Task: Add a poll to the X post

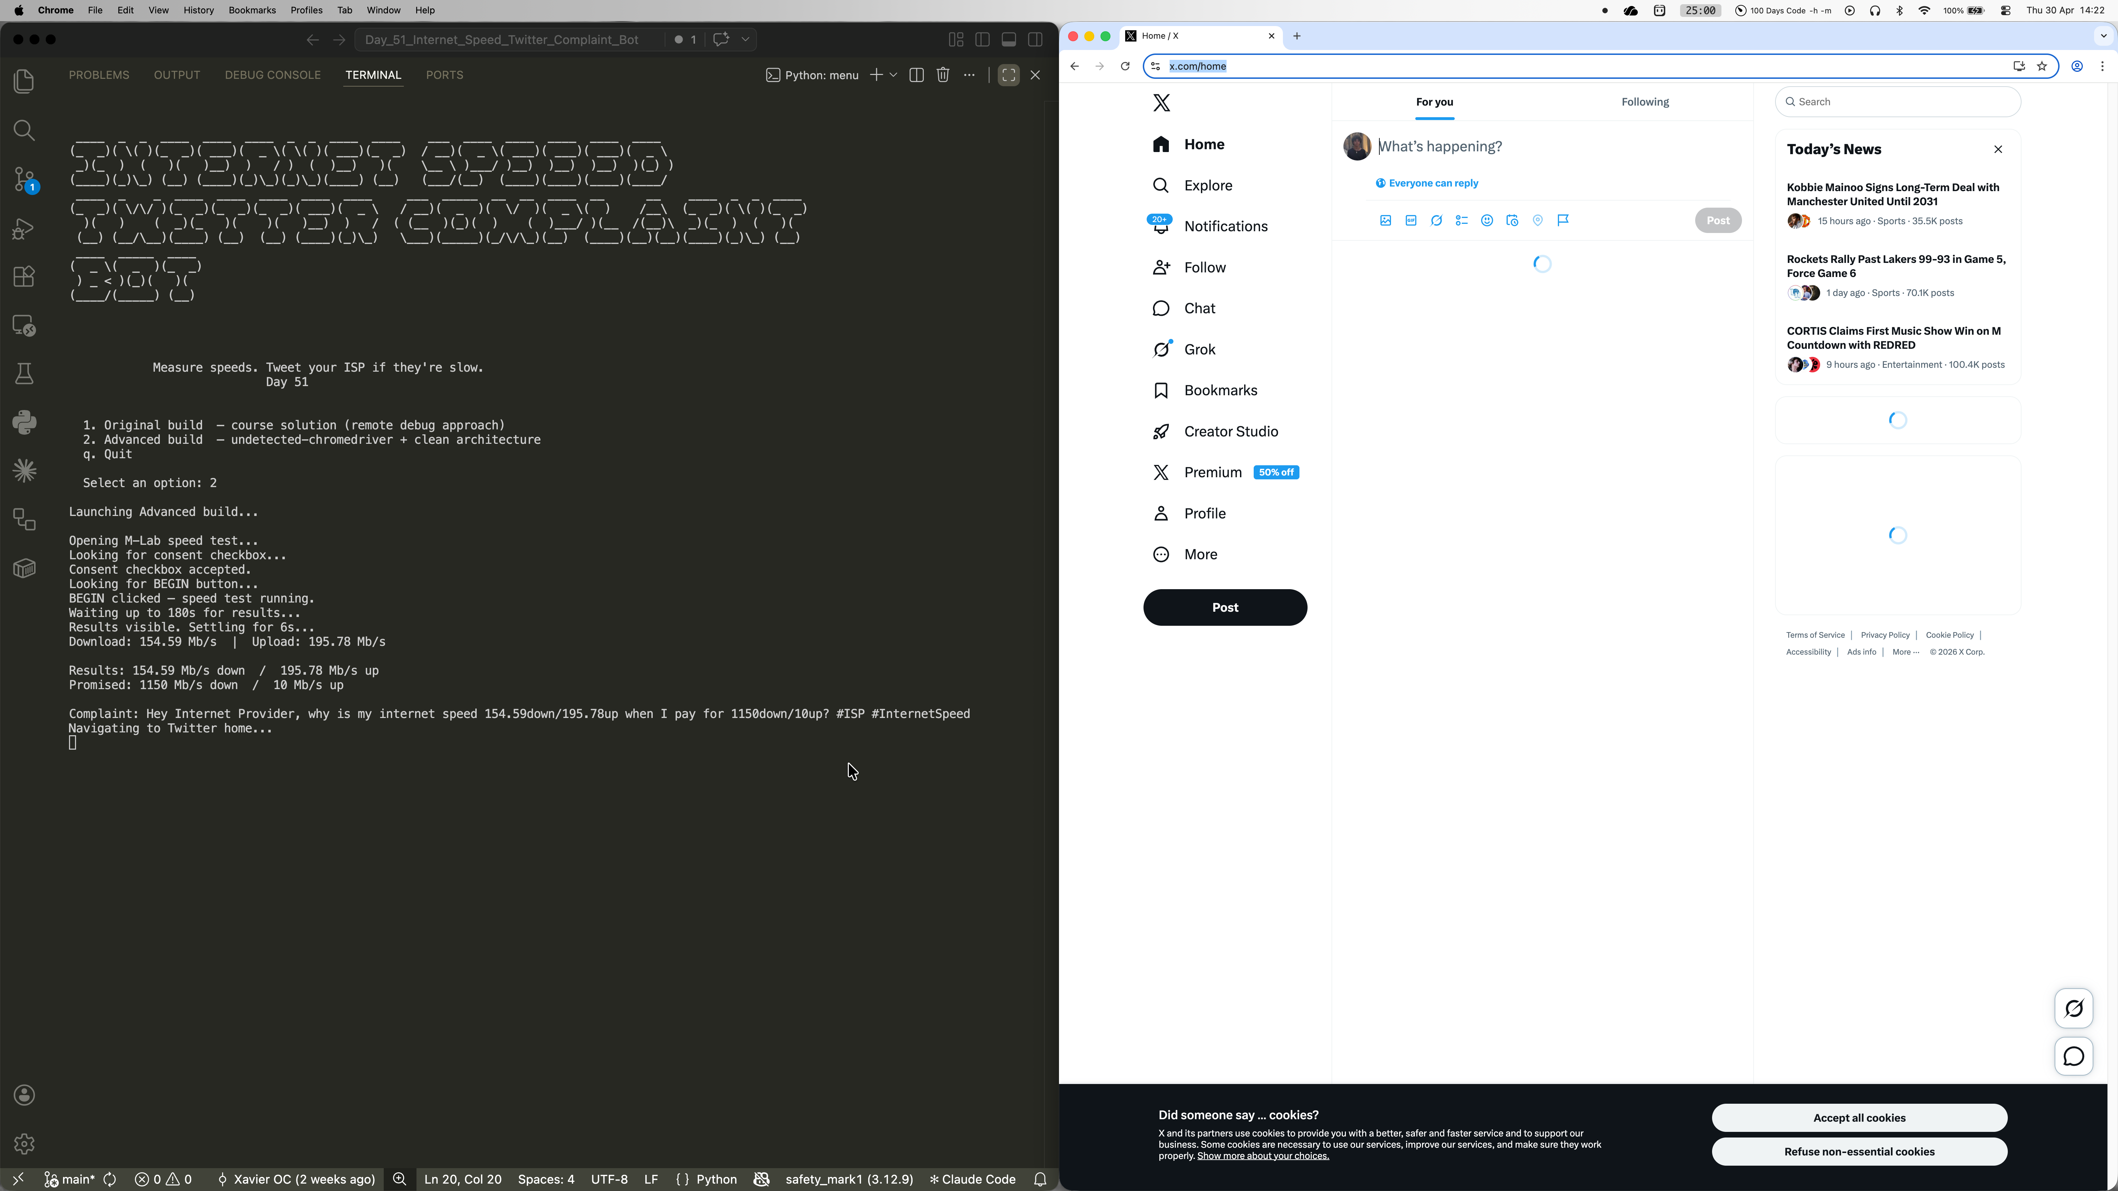Action: coord(1461,220)
